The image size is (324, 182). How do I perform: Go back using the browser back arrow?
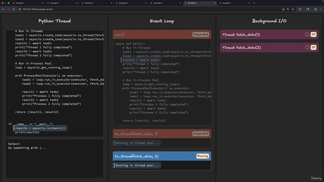tap(3, 9)
